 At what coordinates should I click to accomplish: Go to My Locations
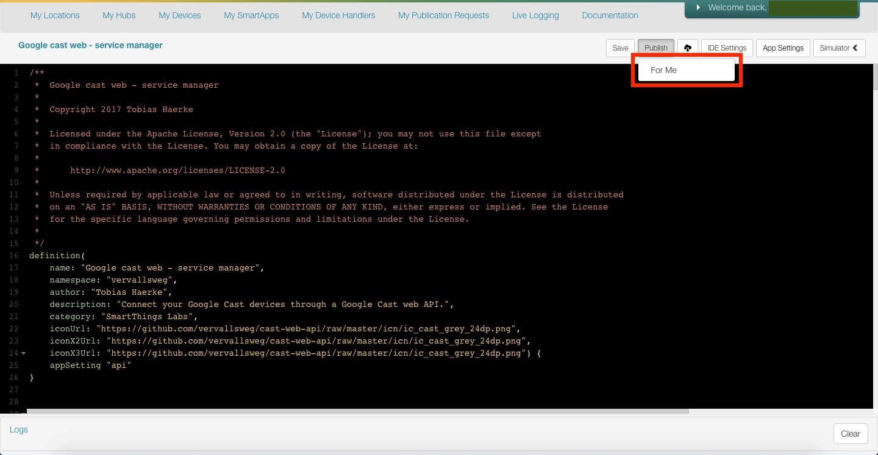(x=55, y=15)
